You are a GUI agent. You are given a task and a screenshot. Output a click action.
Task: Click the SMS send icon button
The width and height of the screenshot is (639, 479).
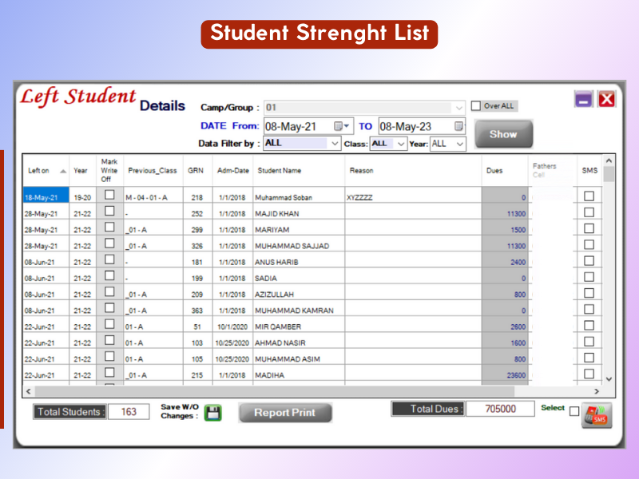pos(597,415)
